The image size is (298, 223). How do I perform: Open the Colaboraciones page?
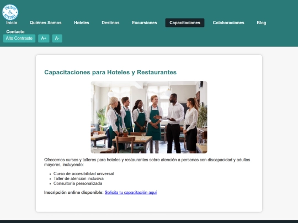228,23
